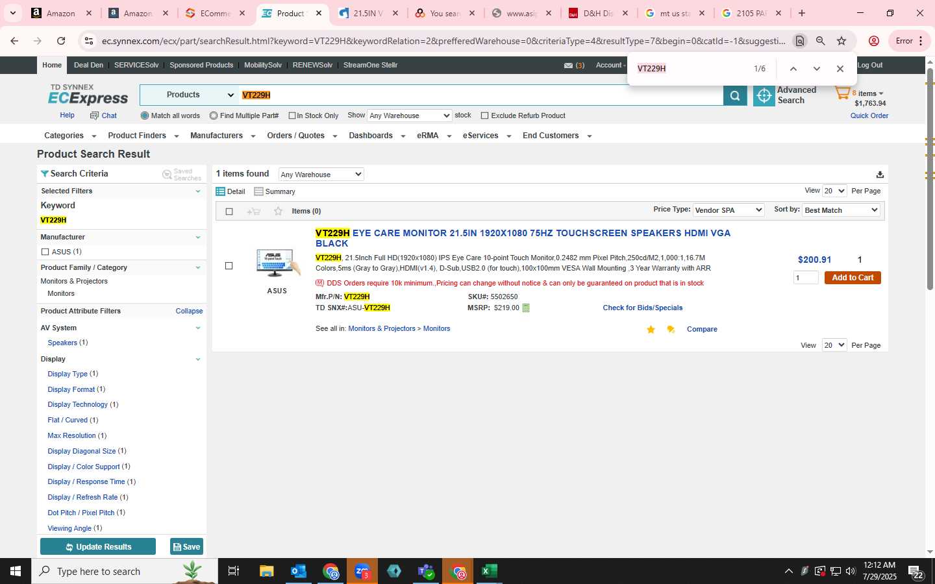Open the Any Warehouse dropdown beside Show
The height and width of the screenshot is (584, 935).
(x=409, y=116)
